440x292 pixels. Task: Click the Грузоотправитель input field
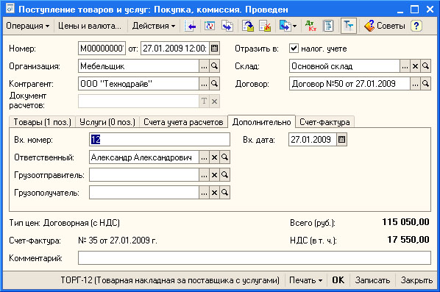[144, 175]
